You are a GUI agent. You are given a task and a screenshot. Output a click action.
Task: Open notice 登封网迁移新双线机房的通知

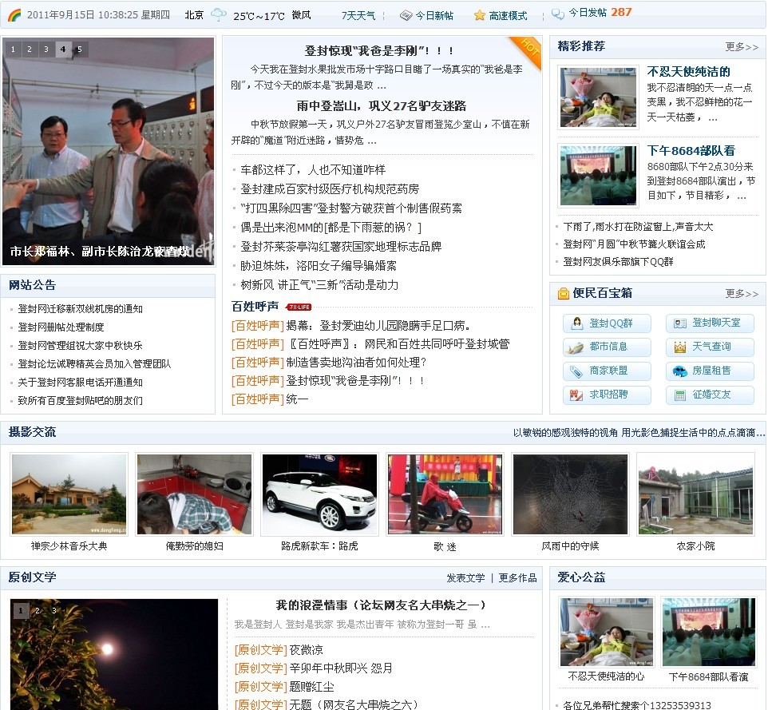click(81, 309)
